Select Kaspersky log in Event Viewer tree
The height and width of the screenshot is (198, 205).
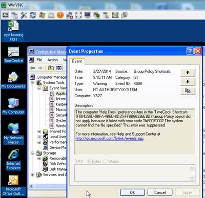click(x=58, y=104)
